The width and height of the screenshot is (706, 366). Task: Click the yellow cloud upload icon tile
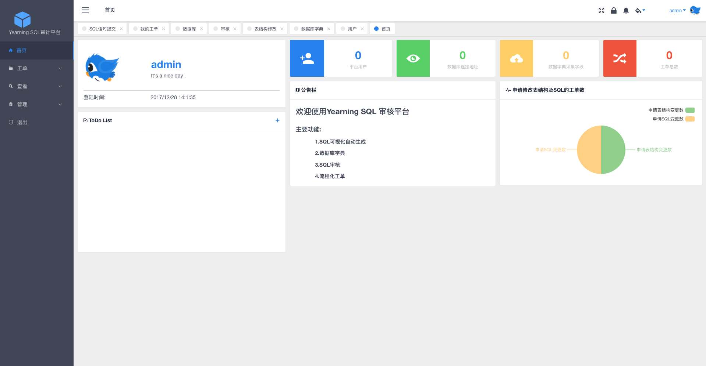516,58
